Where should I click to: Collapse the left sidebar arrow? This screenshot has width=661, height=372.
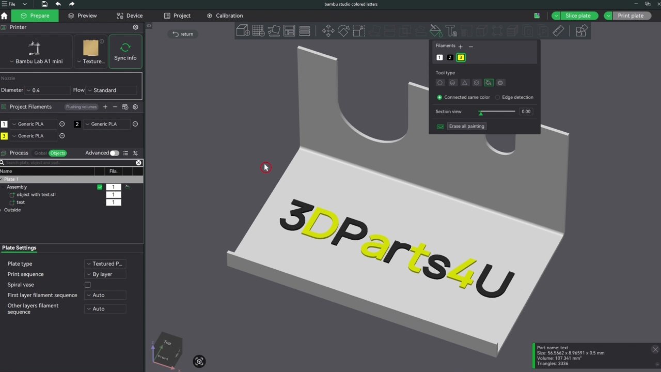click(149, 25)
